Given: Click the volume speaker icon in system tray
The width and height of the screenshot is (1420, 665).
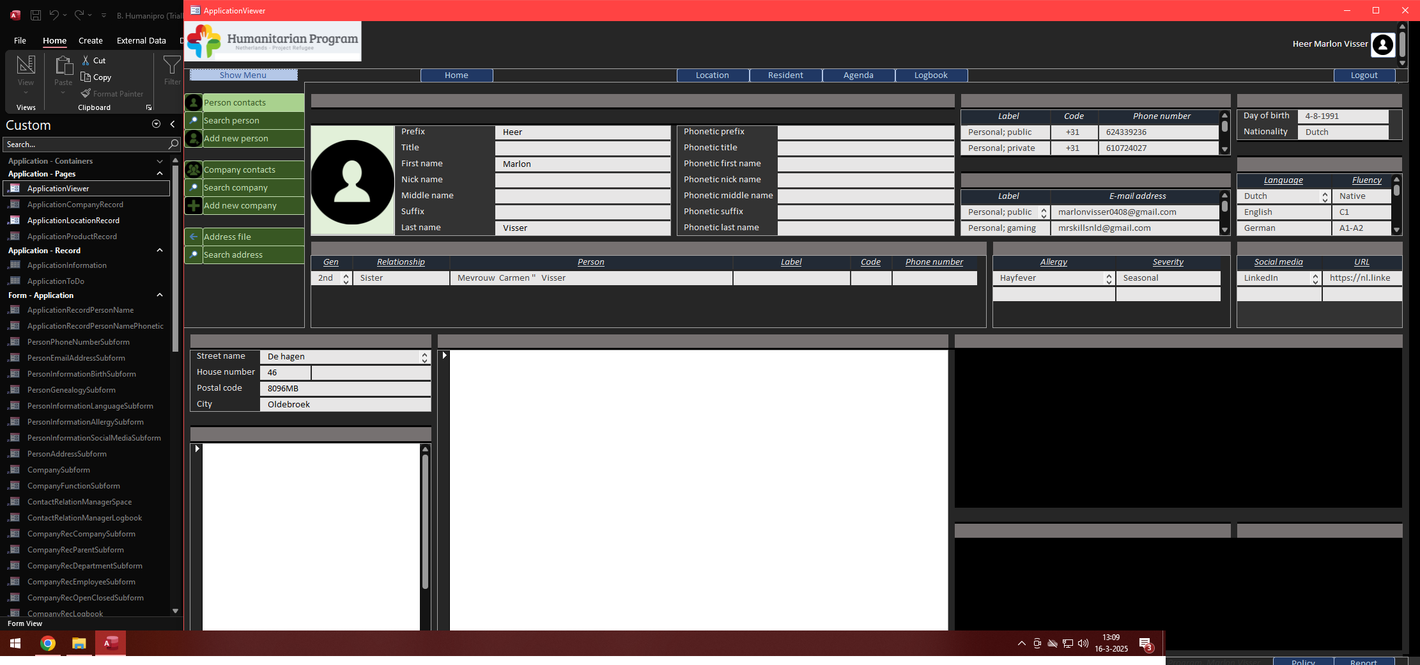Looking at the screenshot, I should pyautogui.click(x=1083, y=643).
